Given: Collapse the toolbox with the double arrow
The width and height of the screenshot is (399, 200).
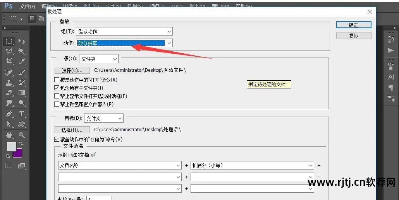Looking at the screenshot, I should (x=5, y=28).
